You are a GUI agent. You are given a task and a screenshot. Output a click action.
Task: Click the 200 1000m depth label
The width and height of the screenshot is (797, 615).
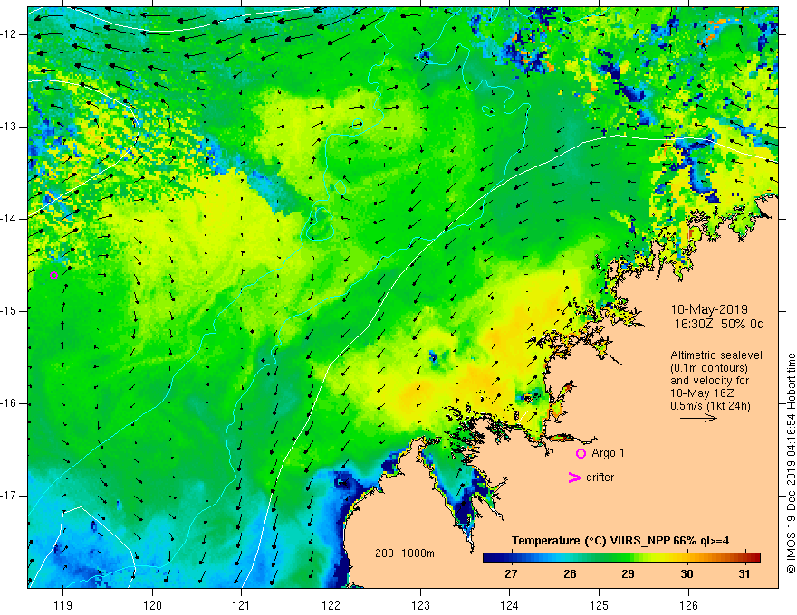pyautogui.click(x=405, y=553)
